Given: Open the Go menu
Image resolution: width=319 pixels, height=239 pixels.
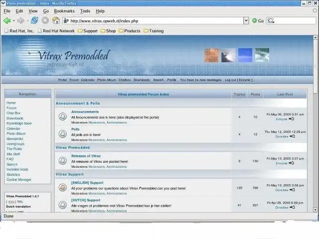Looking at the screenshot, I should click(x=46, y=11).
